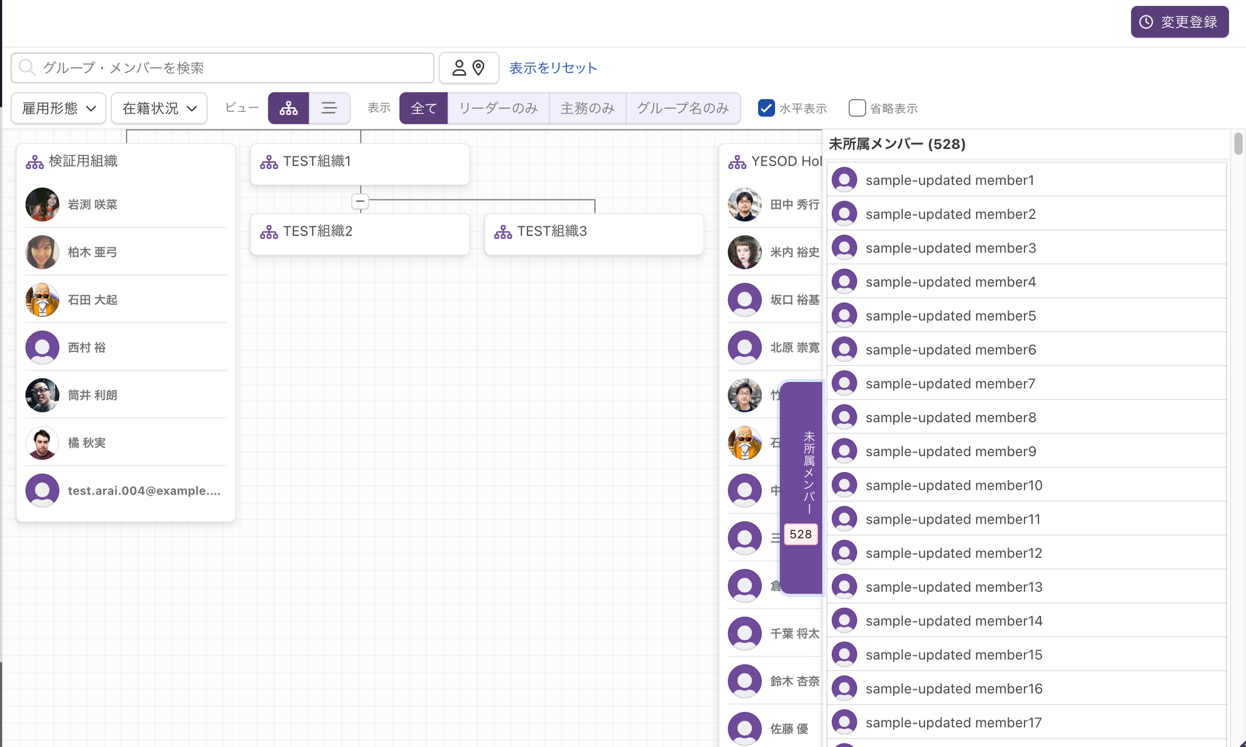Click the 変更登録 button
This screenshot has height=747, width=1246.
click(x=1179, y=22)
